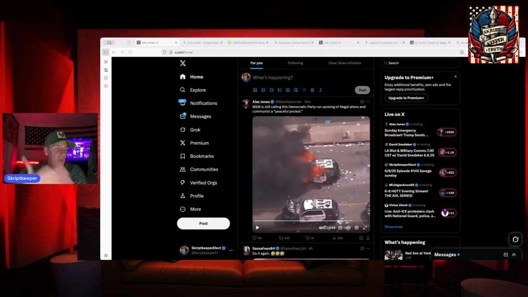Image resolution: width=528 pixels, height=297 pixels.
Task: Click the X search field
Action: click(420, 63)
